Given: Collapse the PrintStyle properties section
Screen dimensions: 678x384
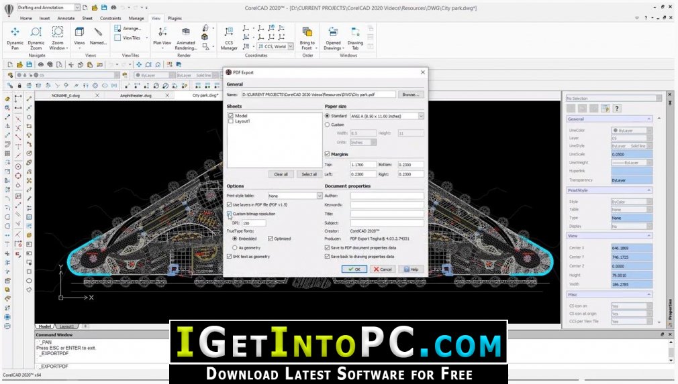Looking at the screenshot, I should point(648,190).
